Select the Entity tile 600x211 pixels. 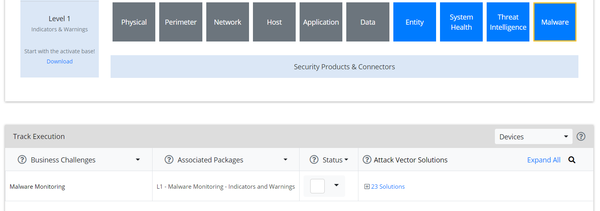click(x=415, y=22)
